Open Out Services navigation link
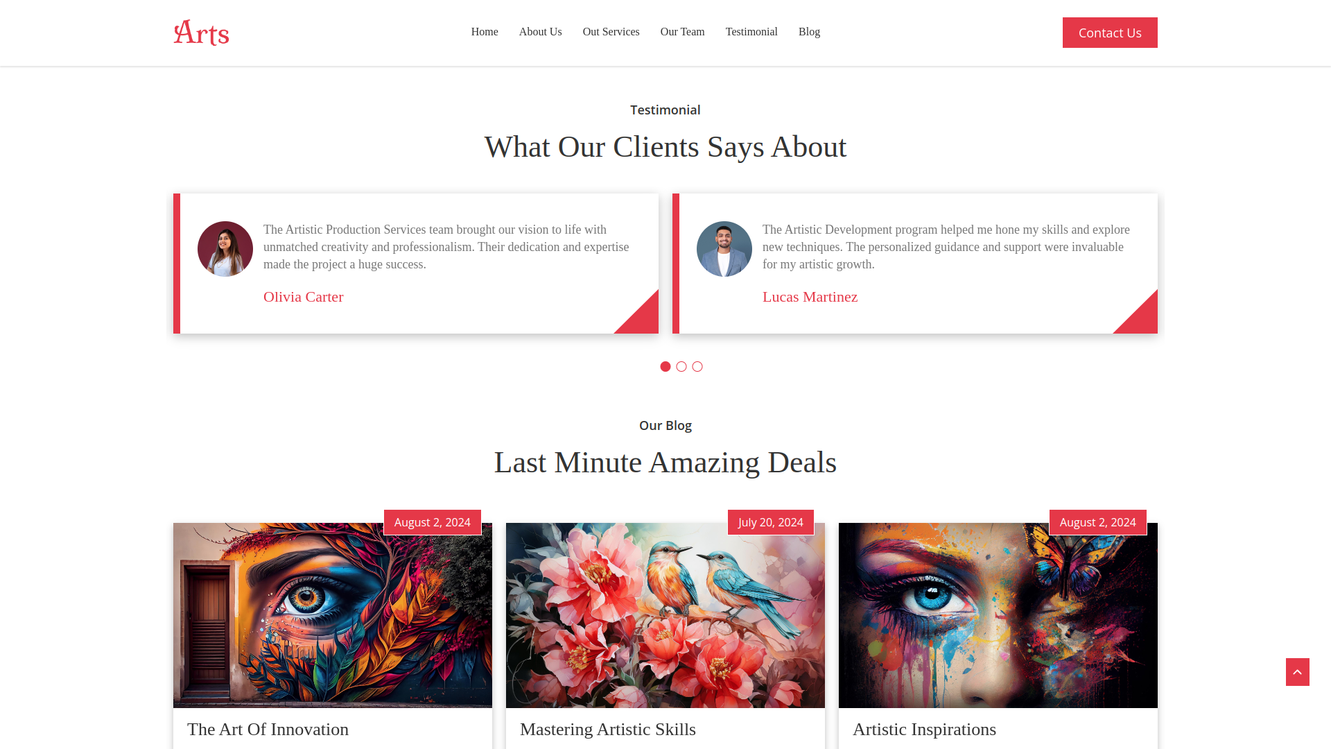The image size is (1331, 749). [x=611, y=32]
